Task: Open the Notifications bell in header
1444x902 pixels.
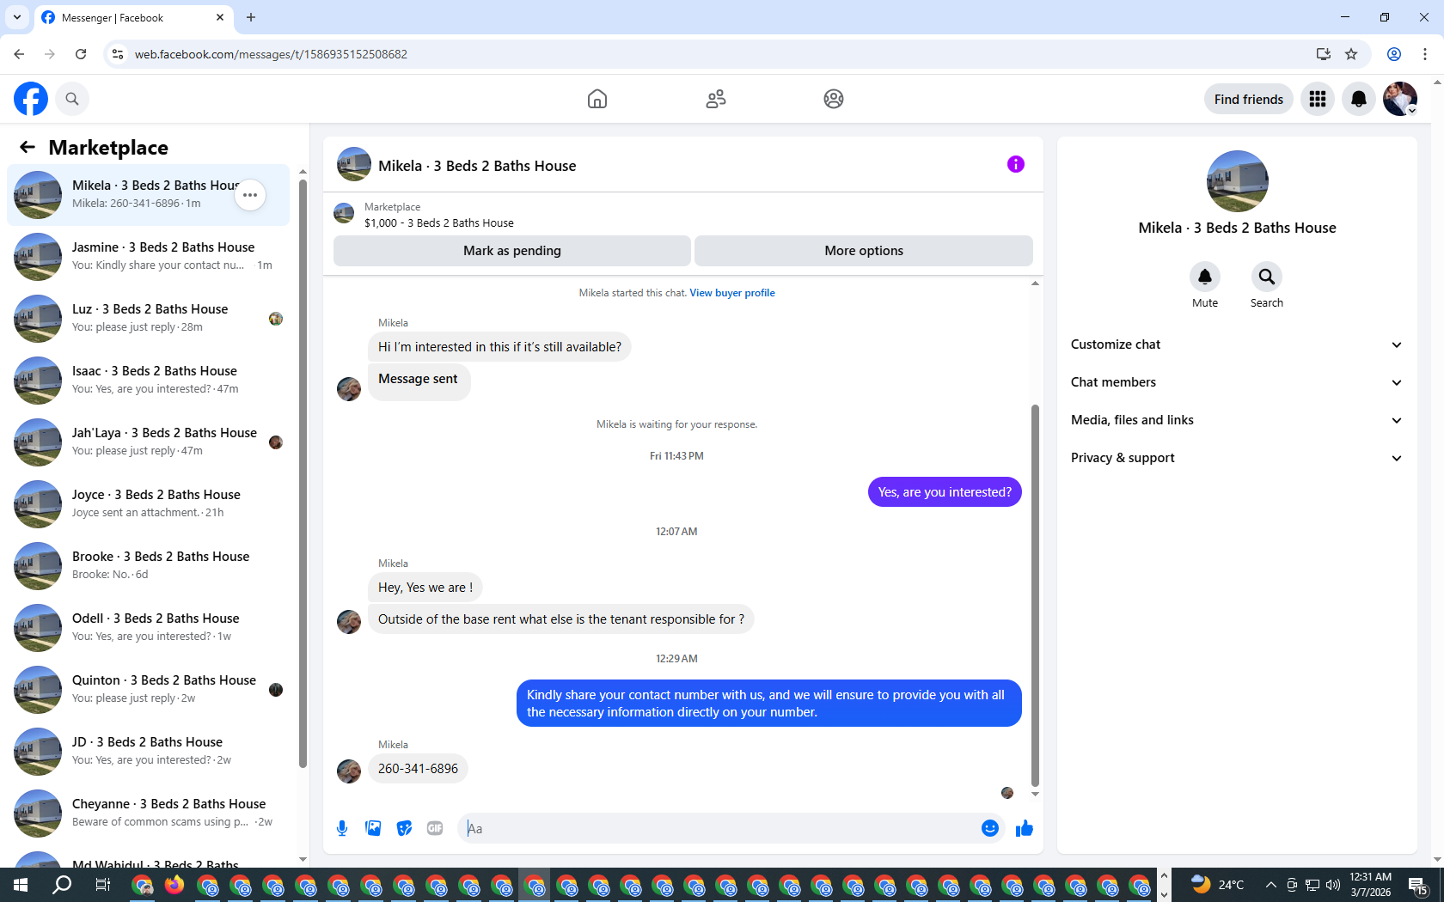Action: point(1359,99)
